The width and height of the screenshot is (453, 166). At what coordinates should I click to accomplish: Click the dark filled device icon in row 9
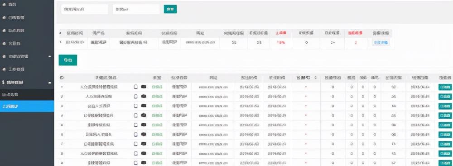pos(144,163)
